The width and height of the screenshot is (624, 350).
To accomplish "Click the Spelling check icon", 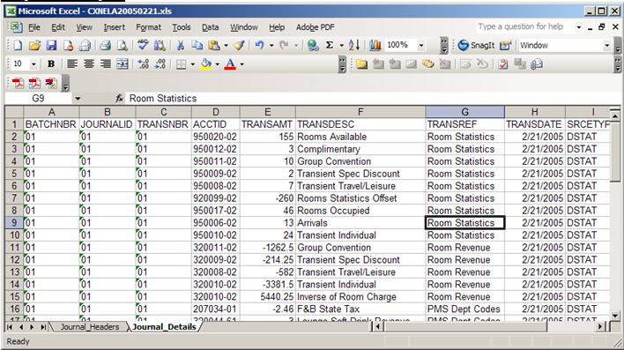I will point(143,45).
